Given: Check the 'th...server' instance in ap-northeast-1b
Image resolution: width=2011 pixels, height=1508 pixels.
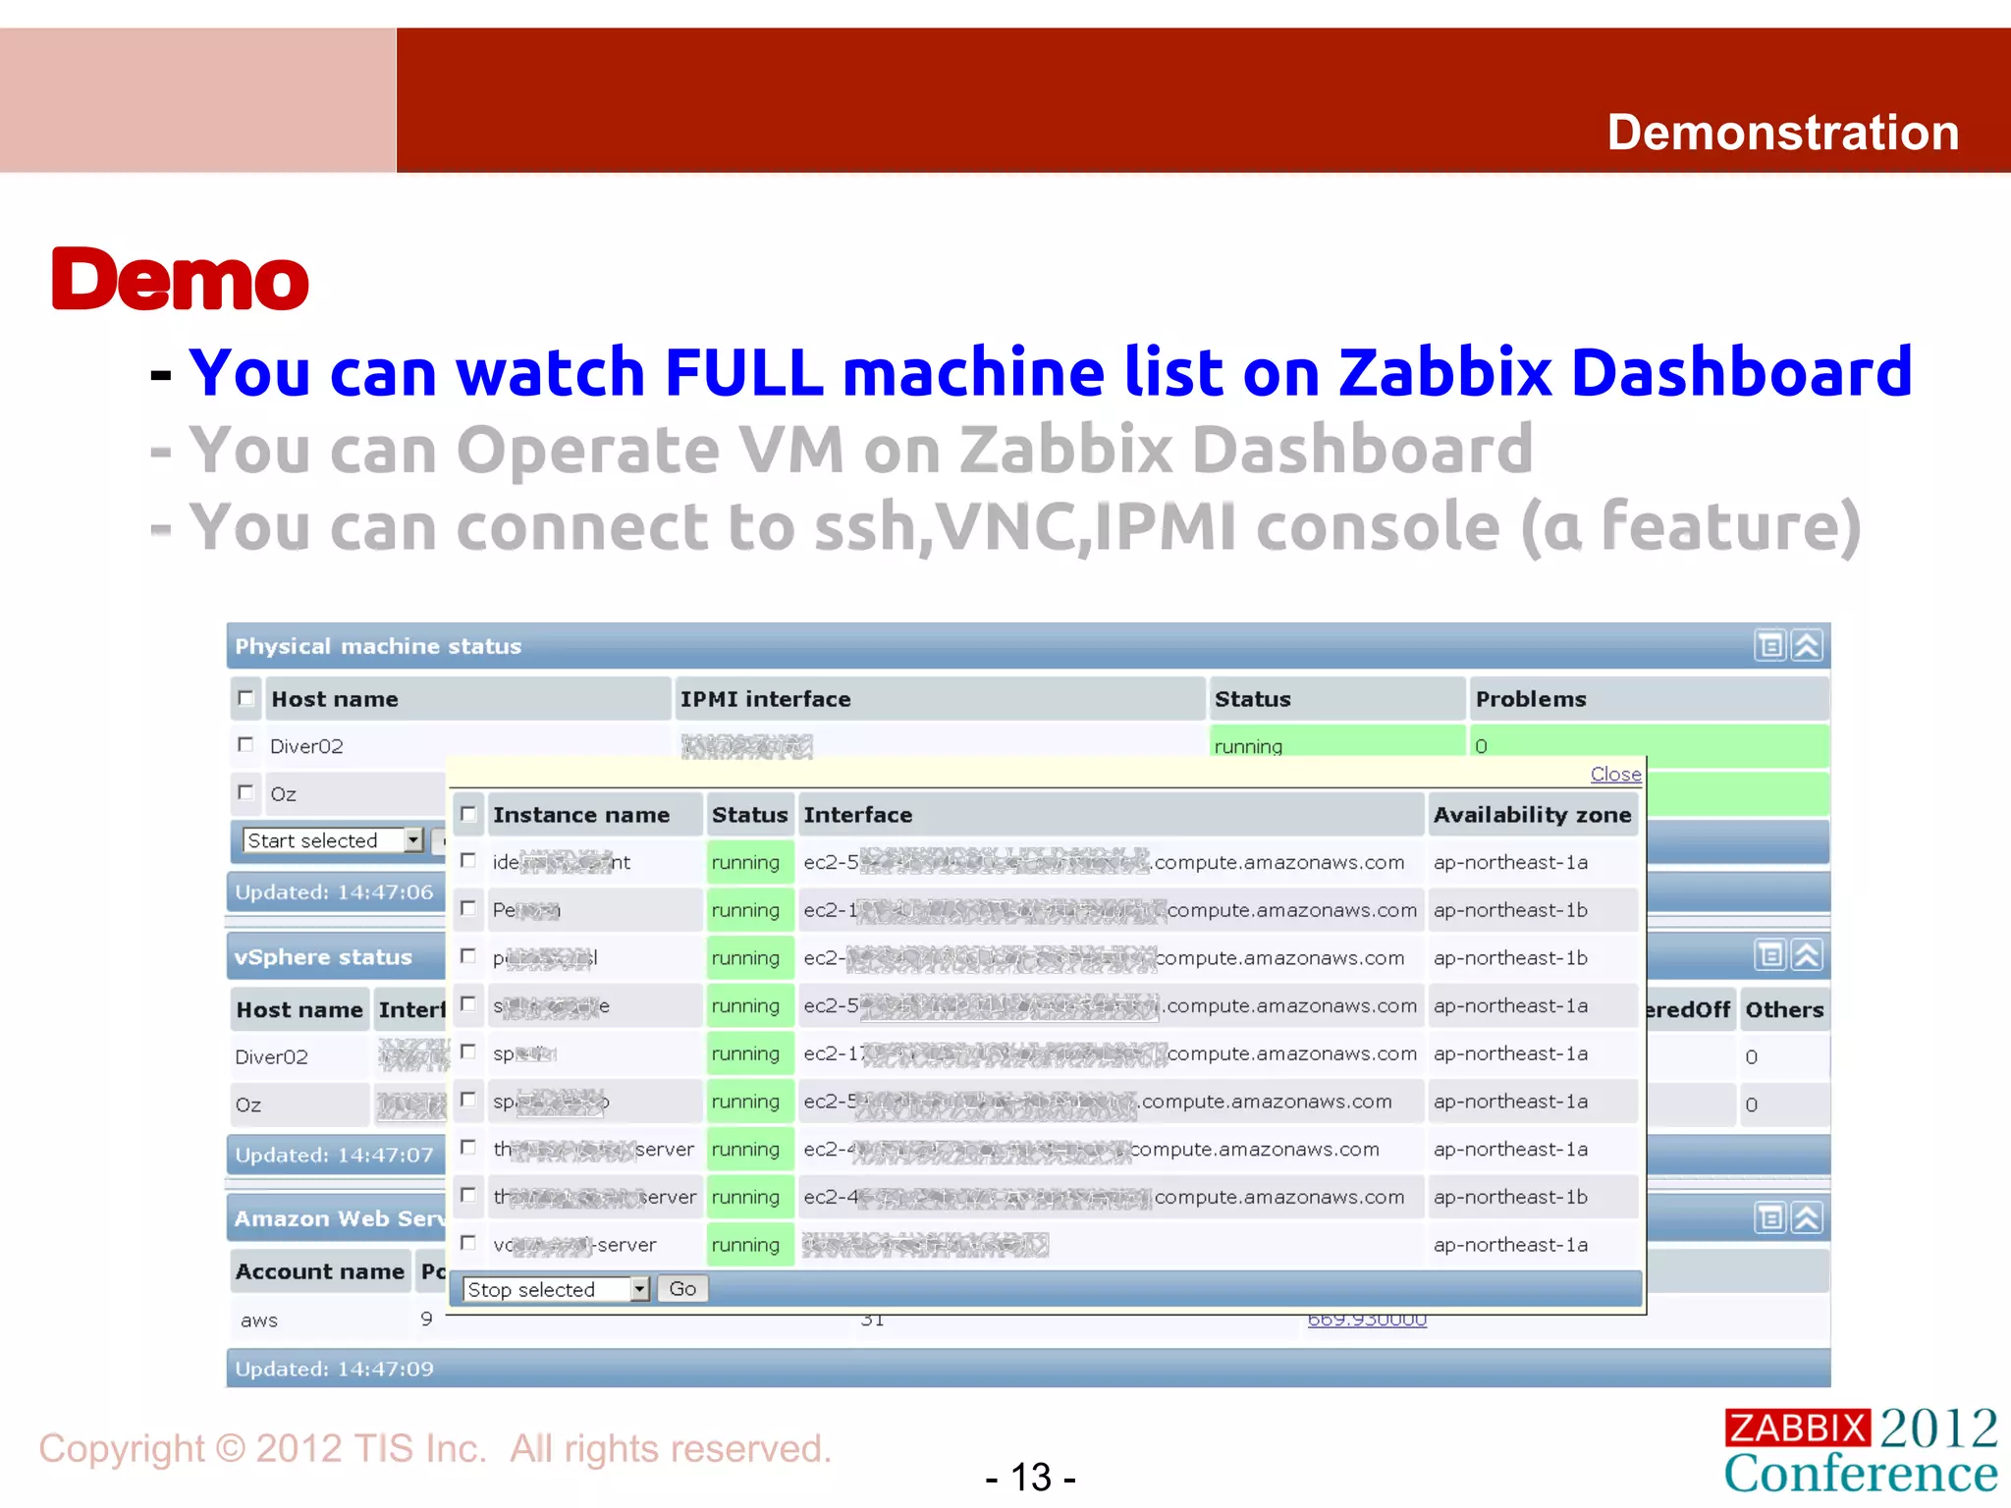Looking at the screenshot, I should (468, 1195).
